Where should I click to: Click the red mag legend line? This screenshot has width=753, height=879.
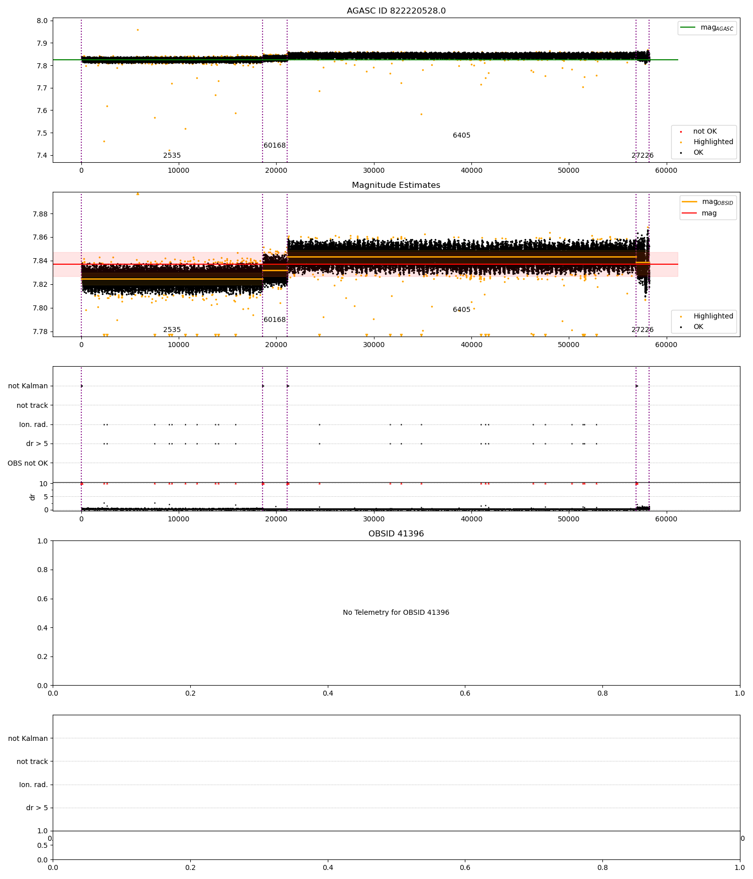pyautogui.click(x=690, y=213)
